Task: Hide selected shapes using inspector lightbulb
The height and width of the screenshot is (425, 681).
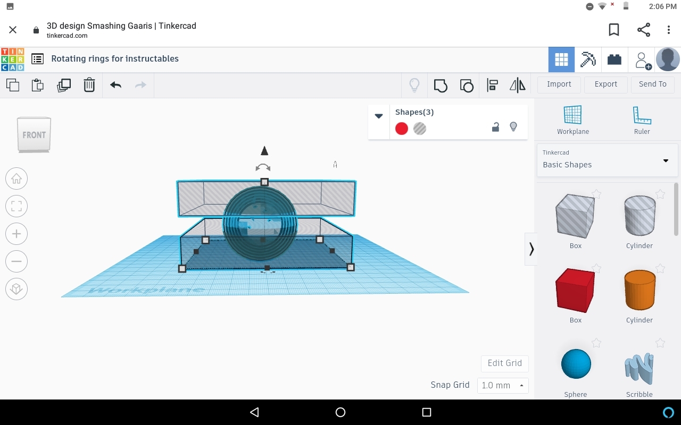Action: tap(513, 127)
